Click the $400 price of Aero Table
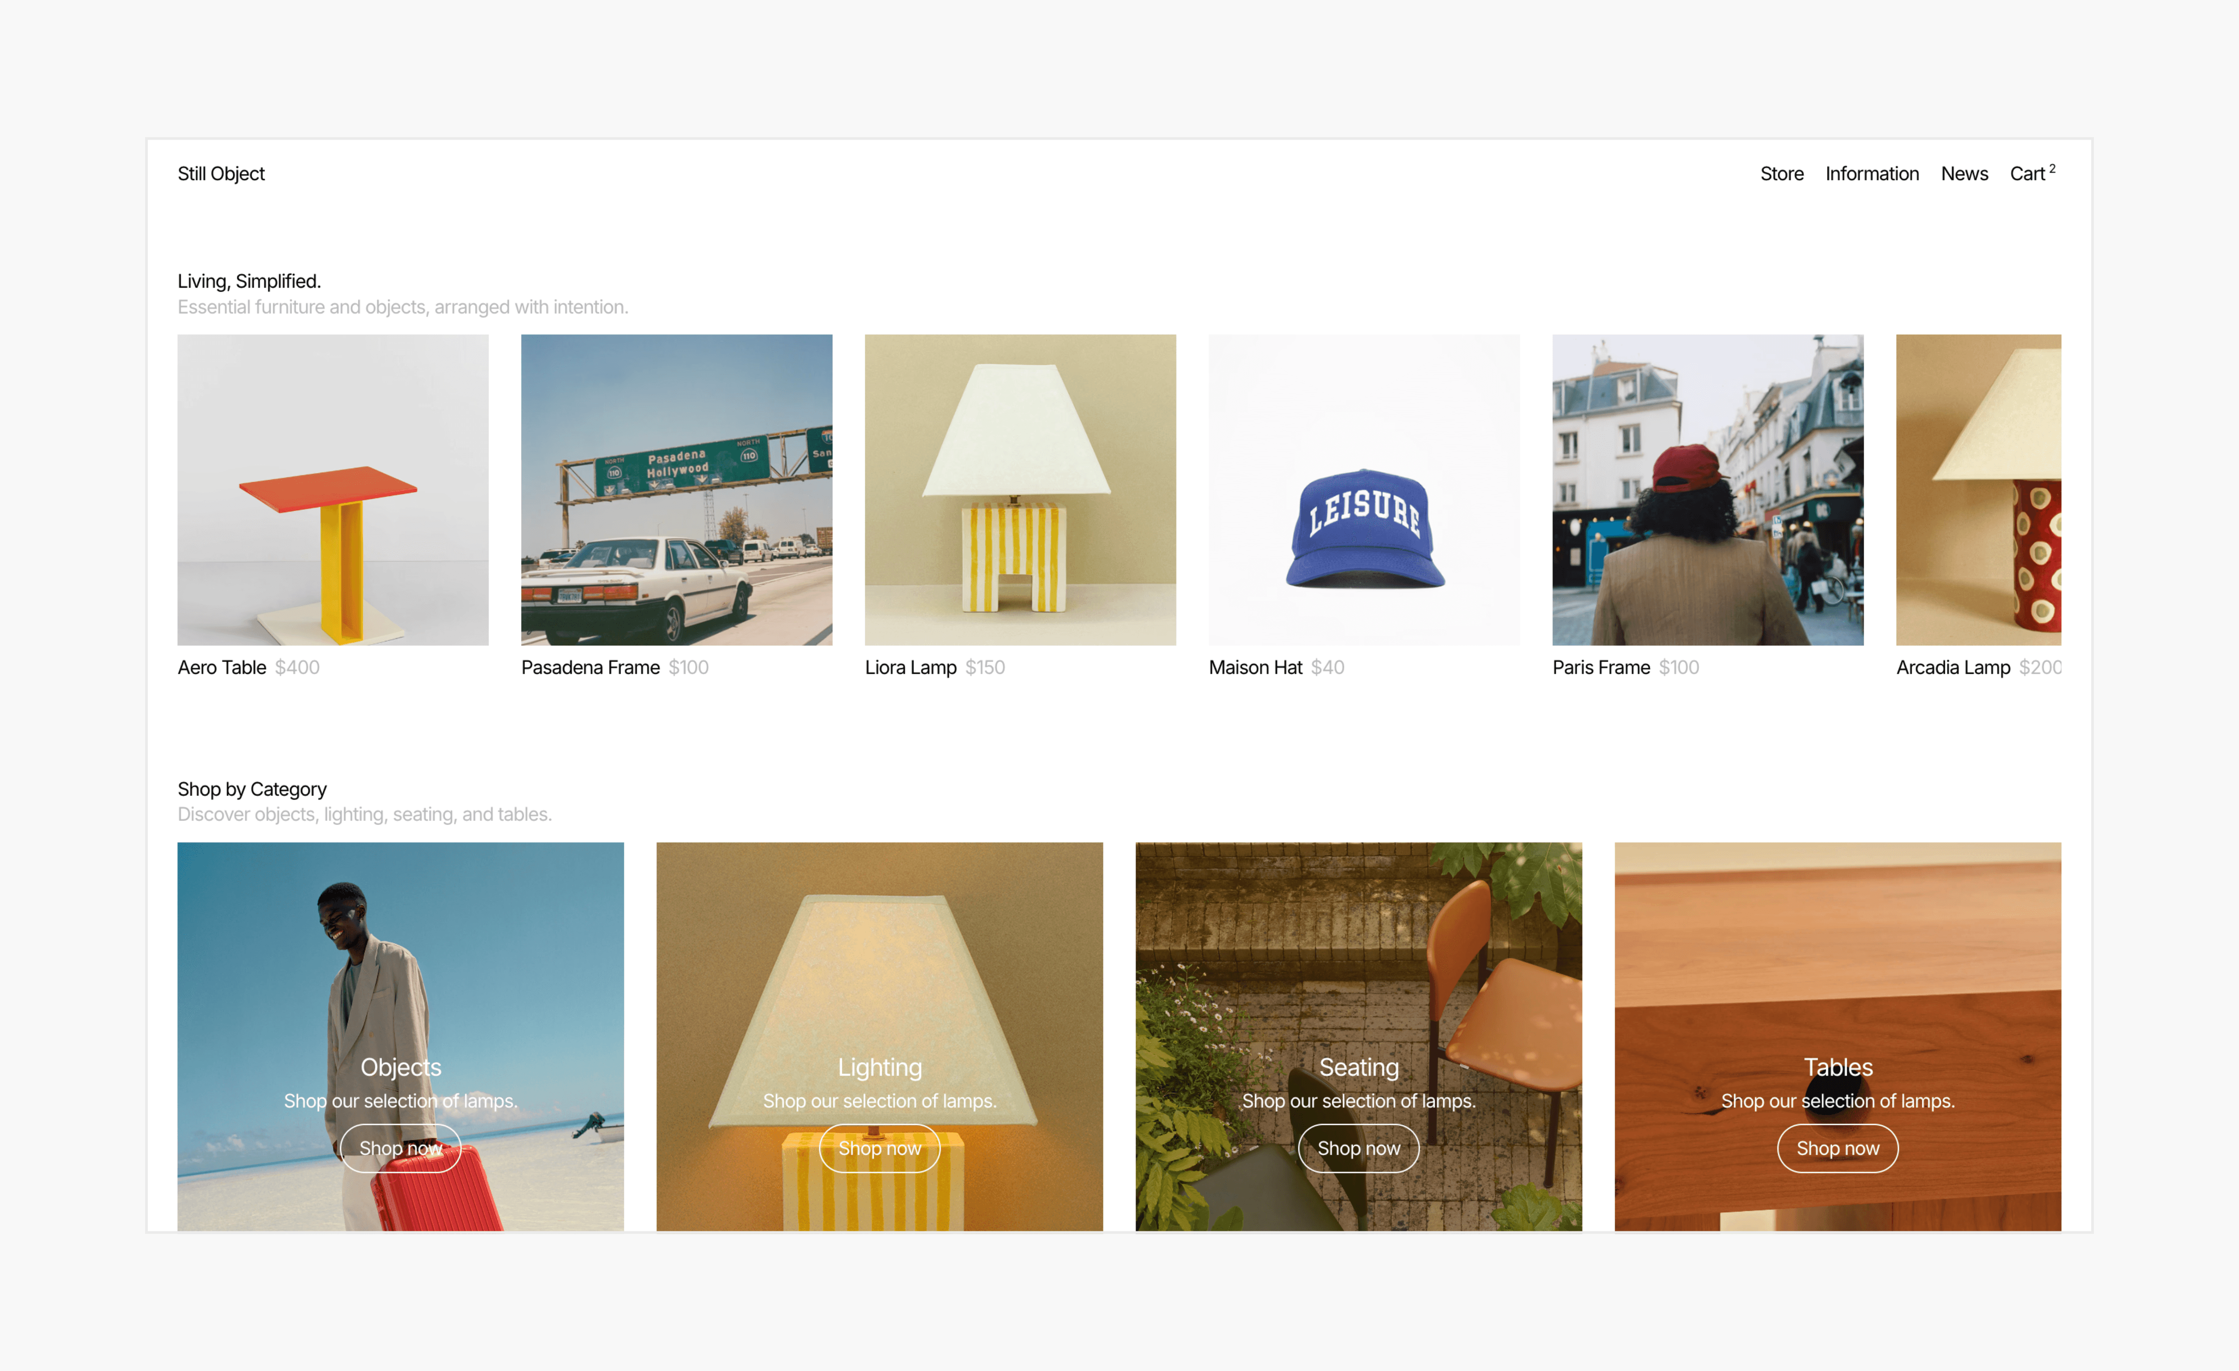This screenshot has height=1371, width=2239. pyautogui.click(x=297, y=668)
